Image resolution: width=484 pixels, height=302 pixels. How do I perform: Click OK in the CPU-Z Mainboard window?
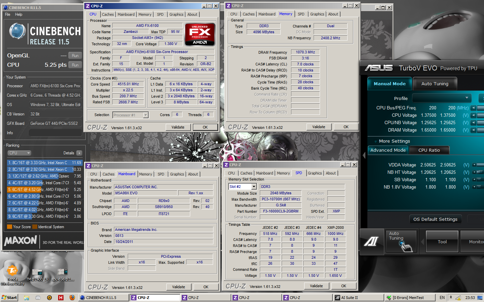(x=206, y=287)
